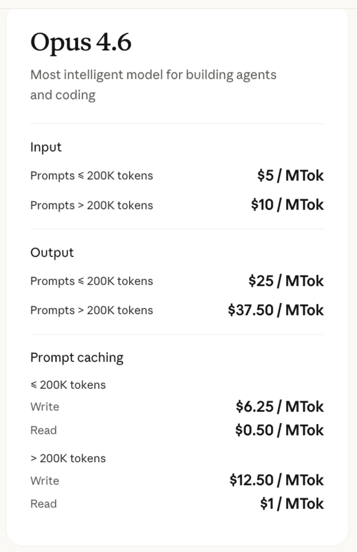This screenshot has width=357, height=552.
Task: Click the model description text under the title
Action: coord(153,85)
